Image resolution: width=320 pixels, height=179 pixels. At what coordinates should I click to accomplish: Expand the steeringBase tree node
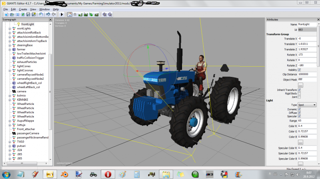pyautogui.click(x=10, y=45)
